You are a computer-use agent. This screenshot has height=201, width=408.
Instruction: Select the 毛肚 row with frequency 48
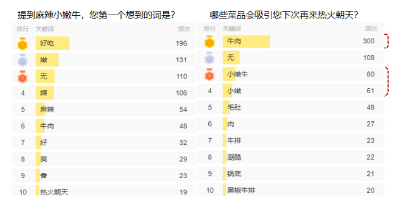click(x=291, y=107)
